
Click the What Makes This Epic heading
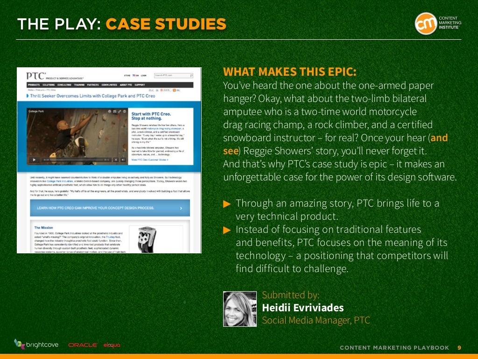click(x=289, y=72)
